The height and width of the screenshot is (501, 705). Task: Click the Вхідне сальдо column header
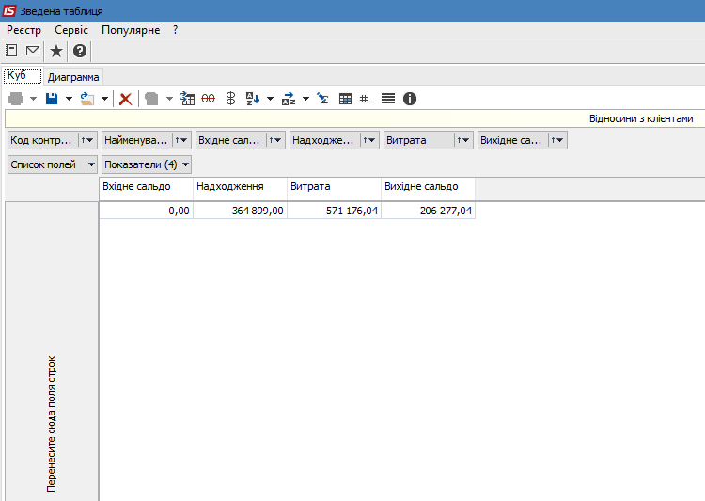(x=146, y=189)
